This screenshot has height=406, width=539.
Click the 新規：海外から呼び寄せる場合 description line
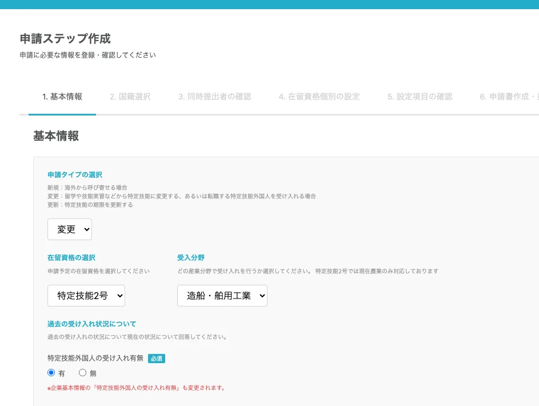[87, 188]
